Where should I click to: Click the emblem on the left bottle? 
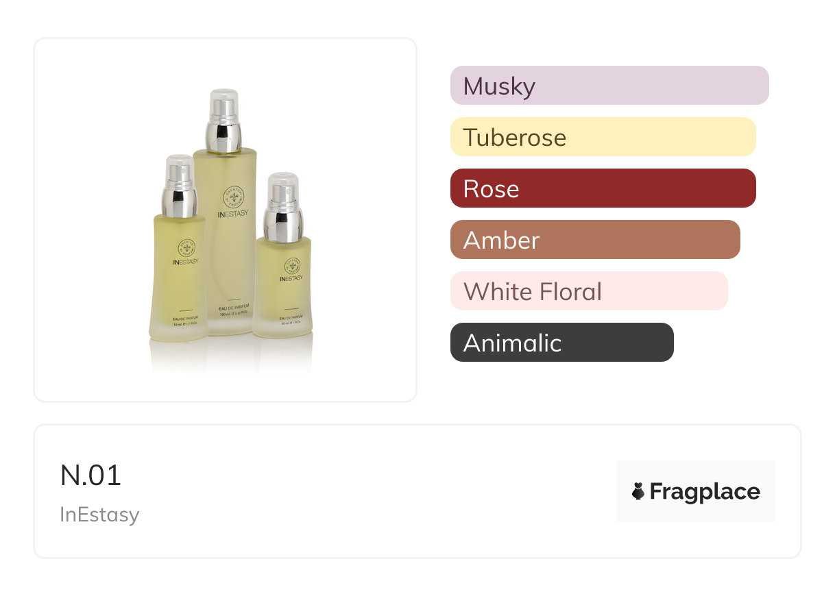click(x=186, y=249)
